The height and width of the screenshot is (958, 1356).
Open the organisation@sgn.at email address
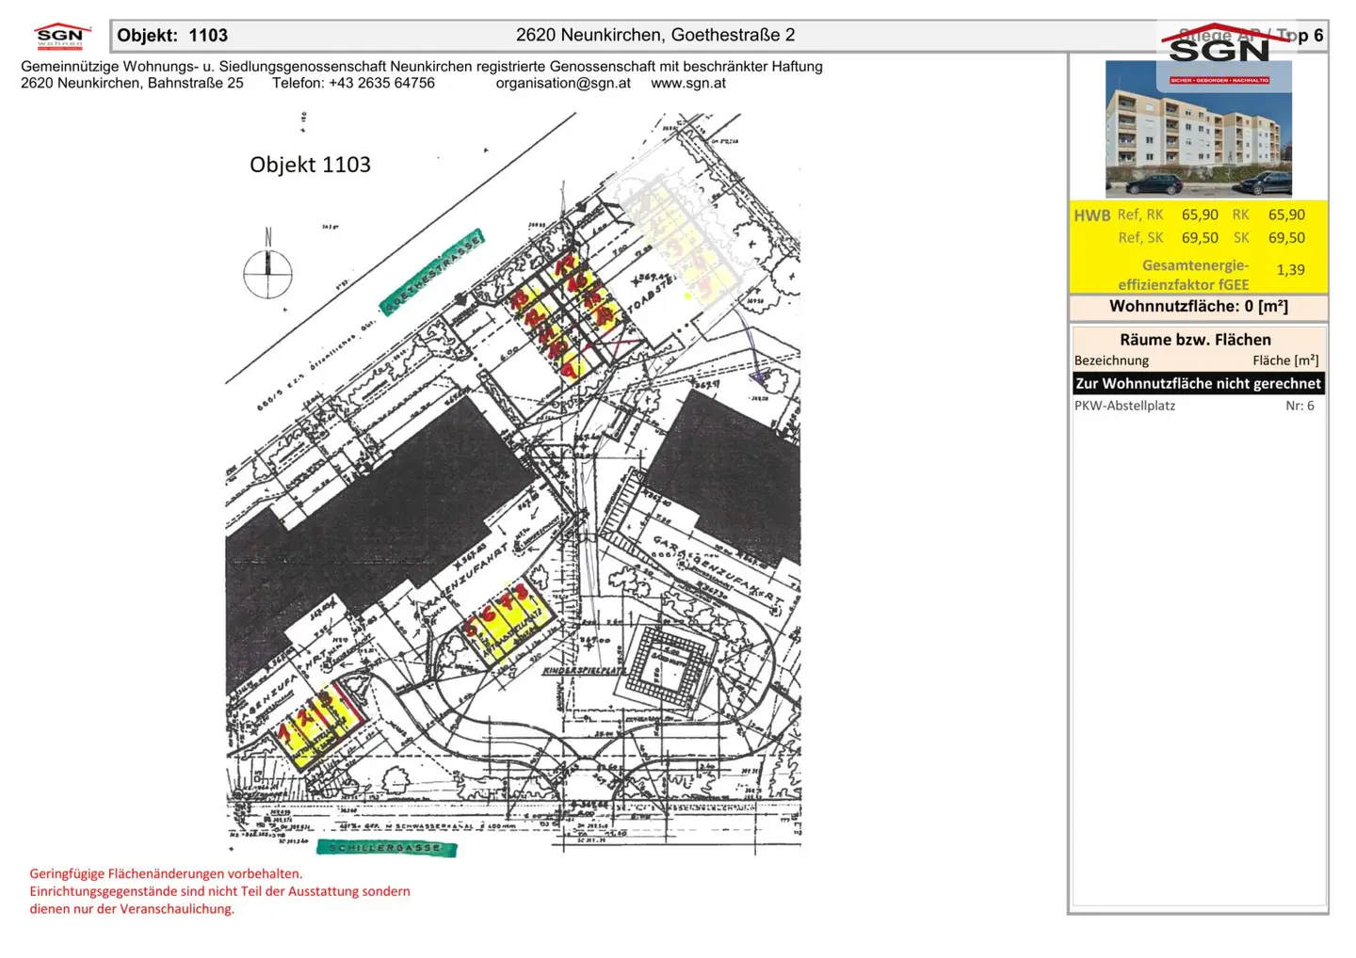(x=563, y=83)
